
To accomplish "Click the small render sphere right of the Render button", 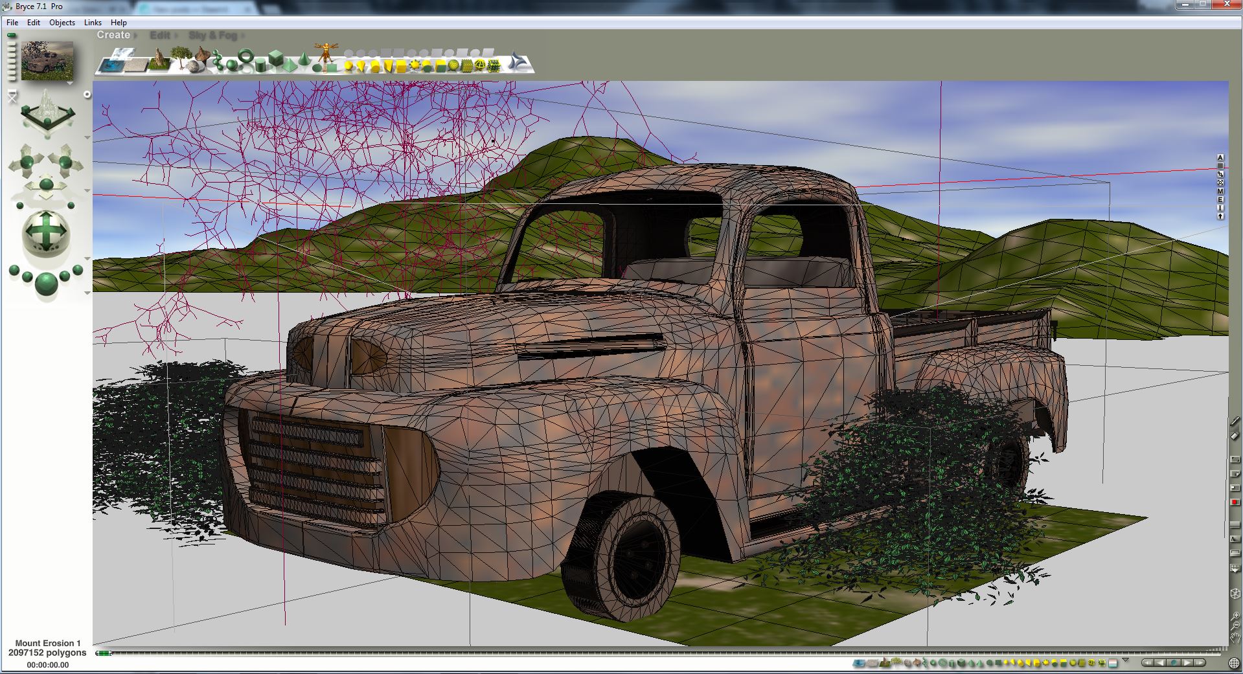I will (65, 276).
